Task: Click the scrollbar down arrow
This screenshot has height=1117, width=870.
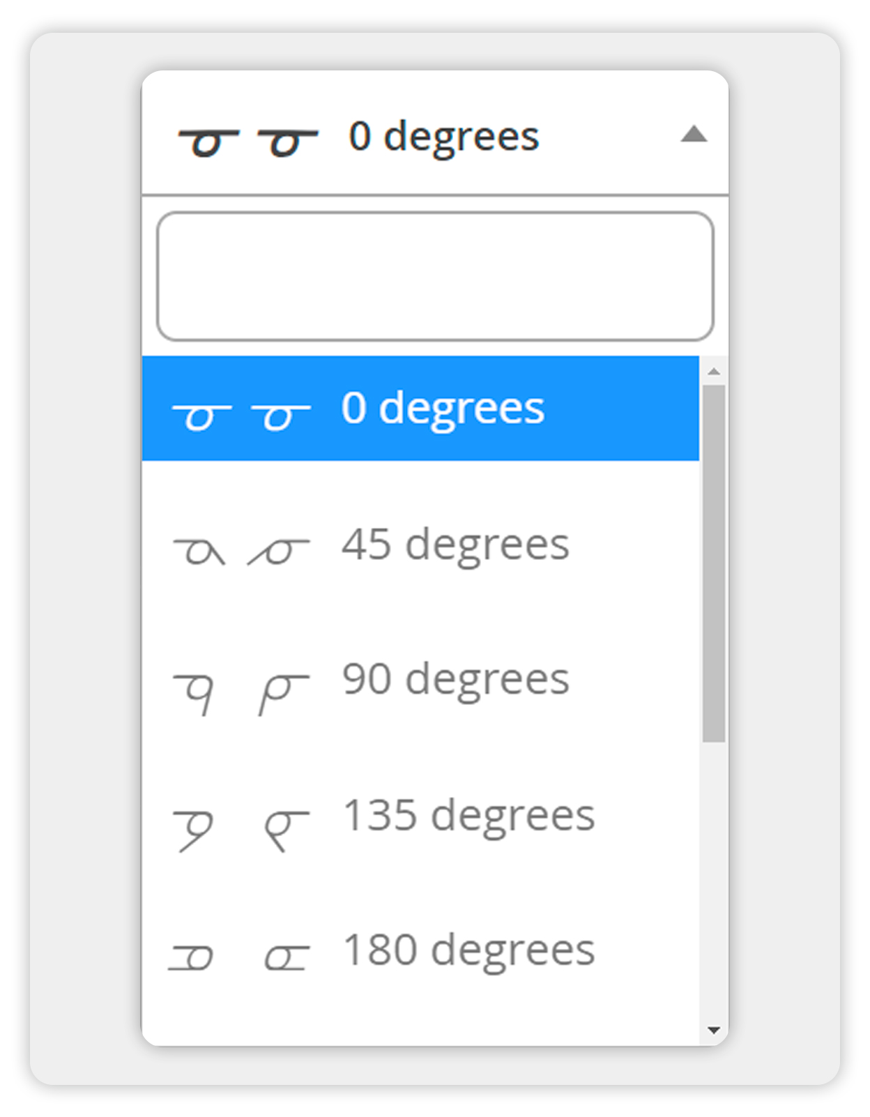Action: [713, 1030]
